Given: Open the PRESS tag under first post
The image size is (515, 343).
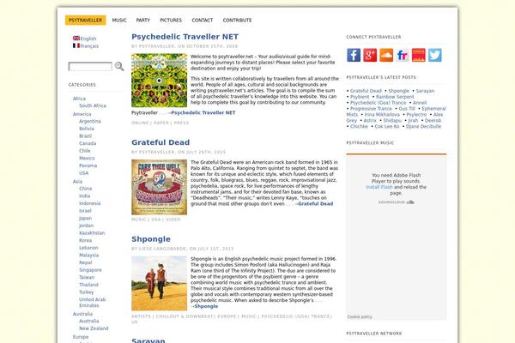Looking at the screenshot, I should click(181, 123).
